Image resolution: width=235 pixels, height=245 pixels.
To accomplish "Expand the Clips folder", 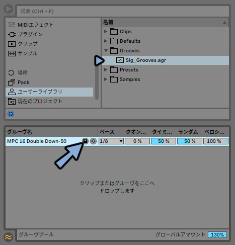I will [x=106, y=31].
